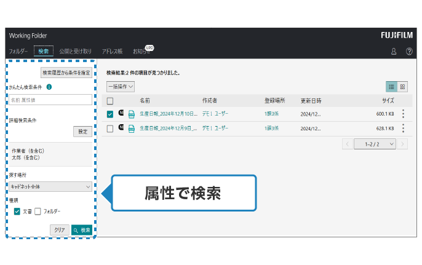Open the フォルダー tab
The height and width of the screenshot is (265, 422).
pyautogui.click(x=18, y=51)
